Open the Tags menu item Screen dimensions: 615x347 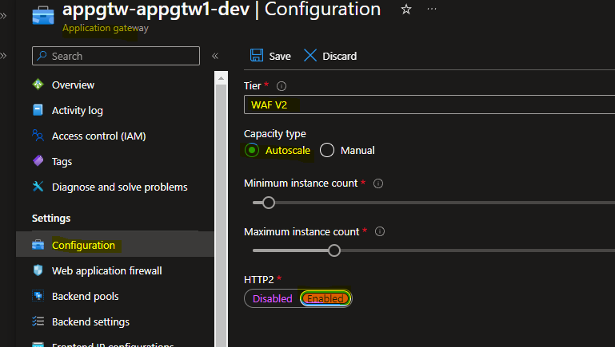click(x=62, y=162)
